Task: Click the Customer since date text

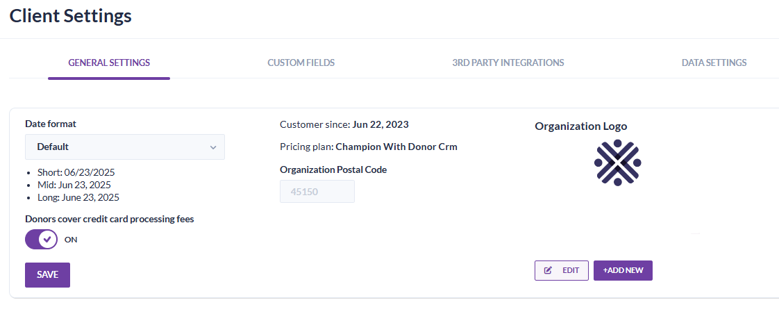Action: pyautogui.click(x=380, y=125)
